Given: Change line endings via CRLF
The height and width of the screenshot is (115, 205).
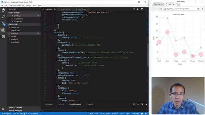Looking at the screenshot, I should 128,114.
